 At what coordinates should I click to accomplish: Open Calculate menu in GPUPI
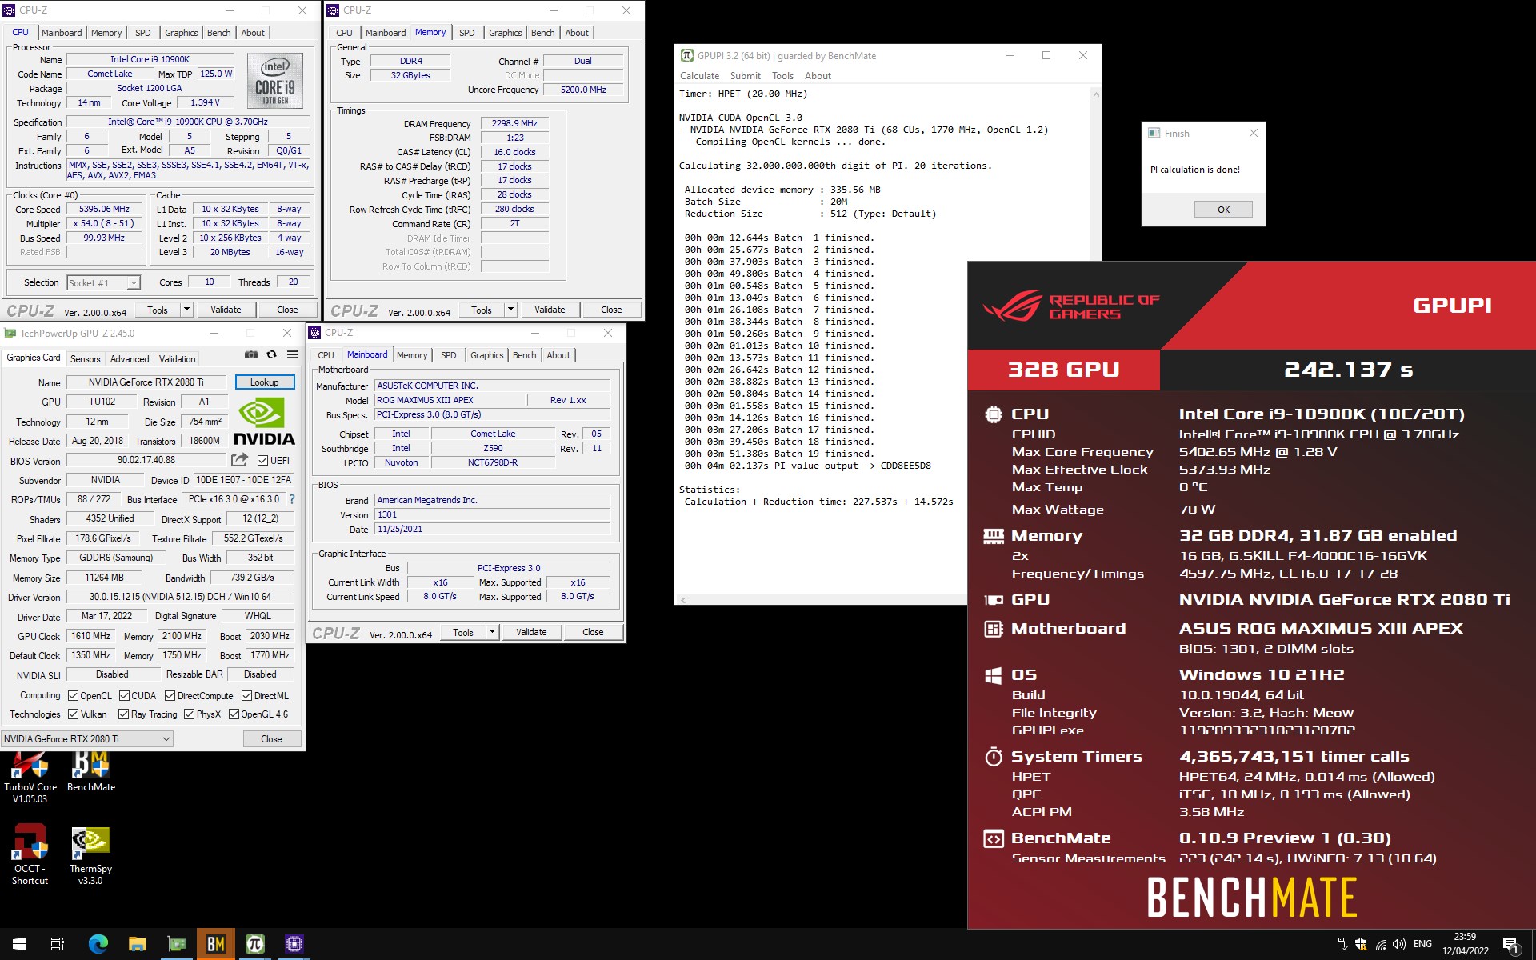click(699, 76)
